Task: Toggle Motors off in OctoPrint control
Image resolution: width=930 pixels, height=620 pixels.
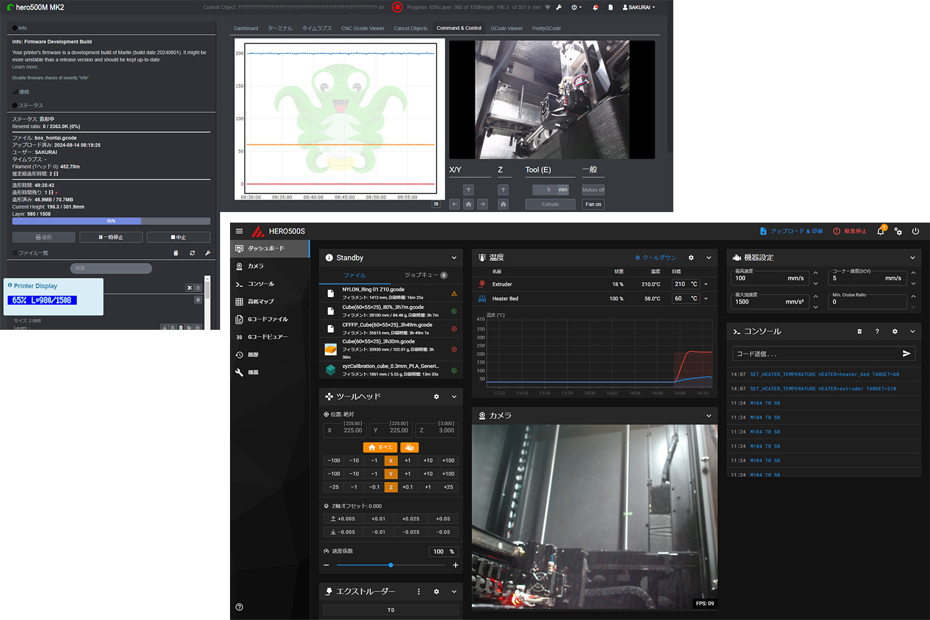Action: (593, 190)
